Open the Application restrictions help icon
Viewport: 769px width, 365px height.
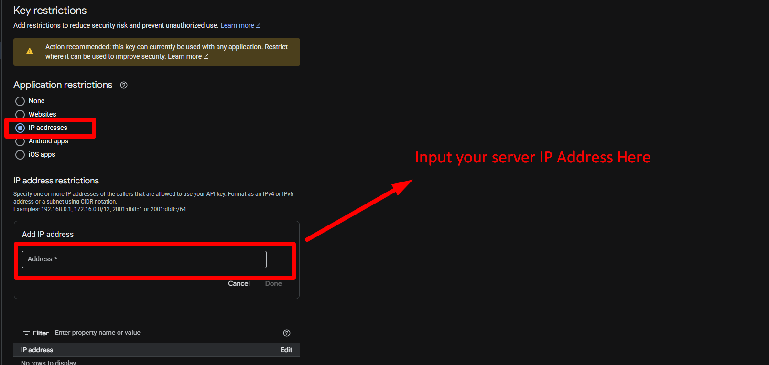(x=124, y=85)
